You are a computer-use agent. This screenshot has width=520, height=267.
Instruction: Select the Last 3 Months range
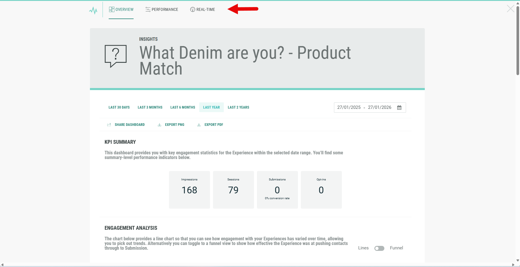pos(150,107)
